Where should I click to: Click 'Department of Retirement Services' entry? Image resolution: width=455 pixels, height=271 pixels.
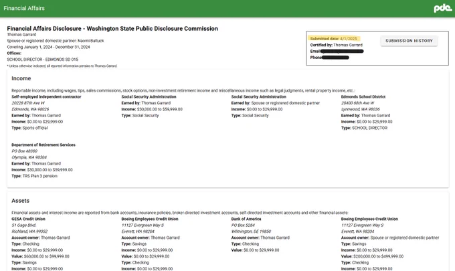pos(43,145)
